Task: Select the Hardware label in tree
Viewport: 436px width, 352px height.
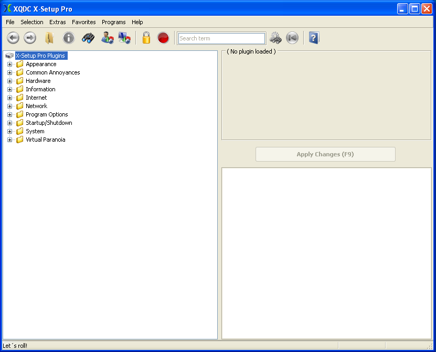Action: point(38,81)
